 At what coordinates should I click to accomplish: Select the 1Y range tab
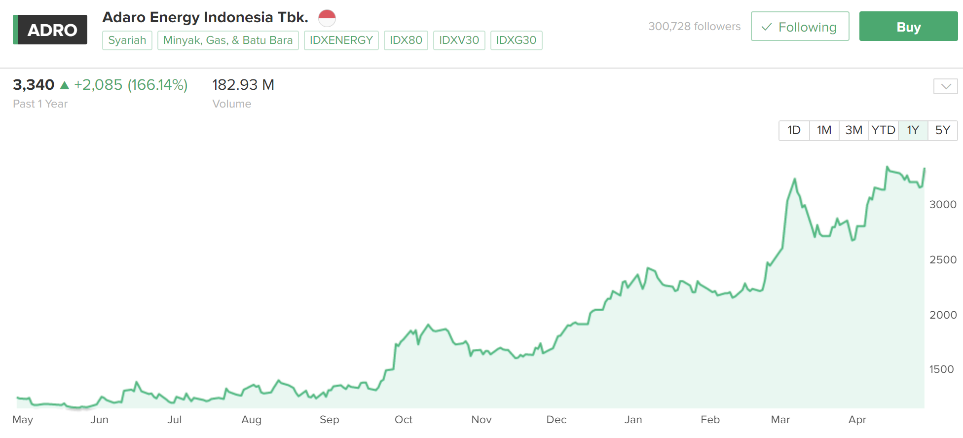[913, 130]
